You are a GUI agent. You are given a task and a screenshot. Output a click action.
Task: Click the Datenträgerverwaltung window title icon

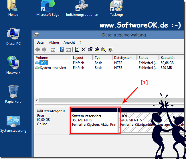click(x=37, y=35)
